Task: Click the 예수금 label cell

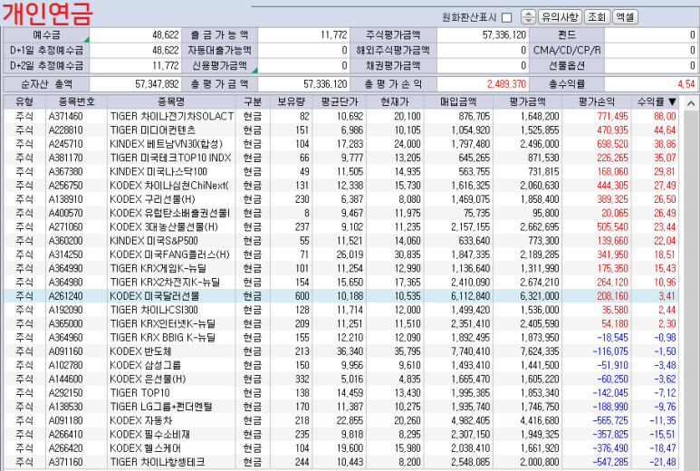Action: (46, 34)
